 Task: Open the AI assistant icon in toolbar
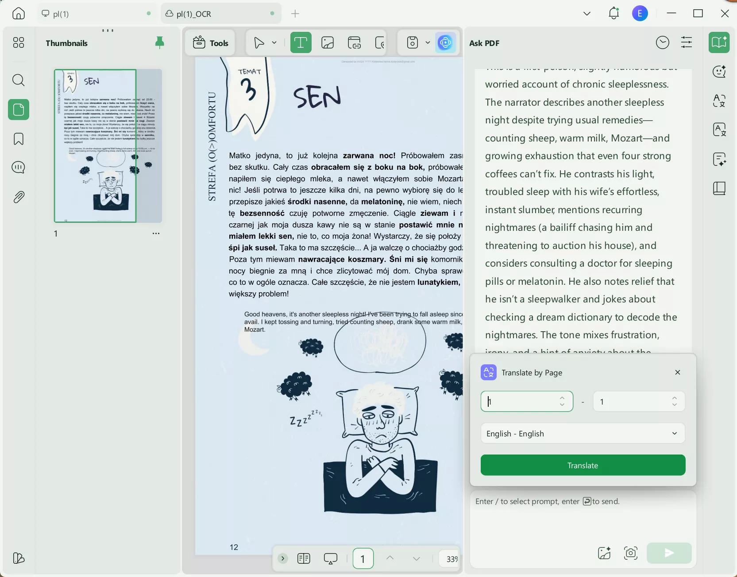(x=445, y=43)
